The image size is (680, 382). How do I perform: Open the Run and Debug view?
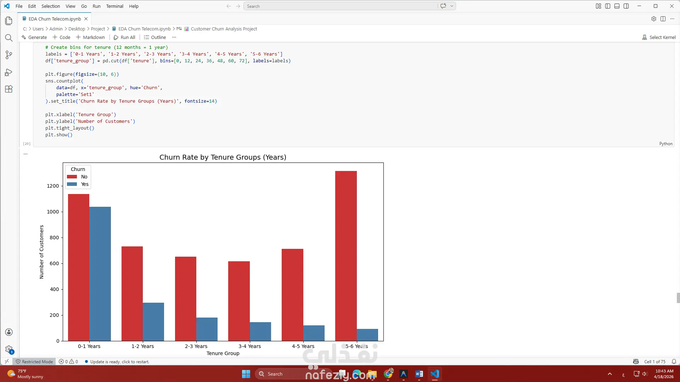click(x=9, y=72)
